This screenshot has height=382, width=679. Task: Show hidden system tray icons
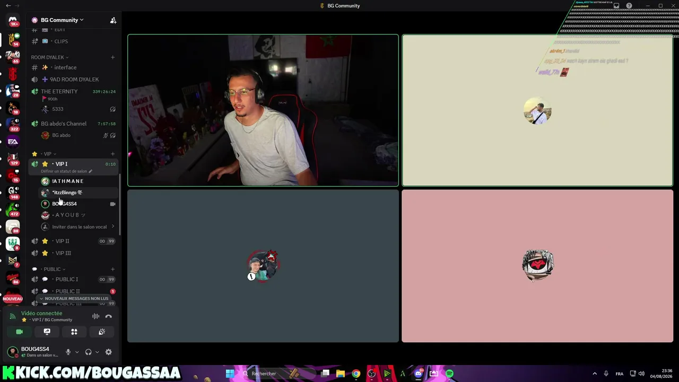click(x=594, y=374)
